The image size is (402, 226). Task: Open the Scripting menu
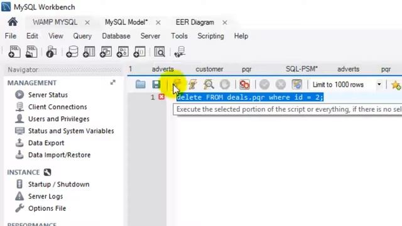[x=210, y=36]
